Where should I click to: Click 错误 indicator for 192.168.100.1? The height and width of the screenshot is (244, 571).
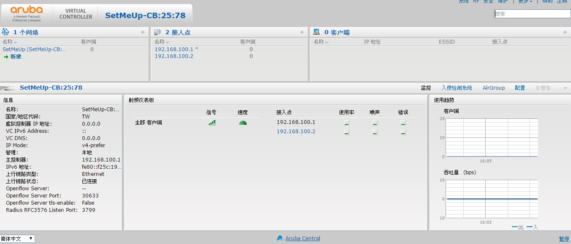(403, 123)
